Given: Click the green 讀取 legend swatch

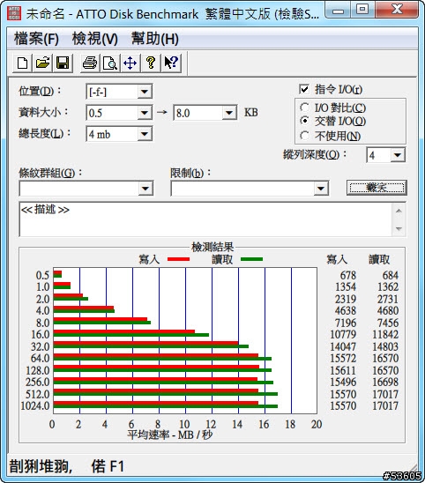Looking at the screenshot, I should coord(251,259).
